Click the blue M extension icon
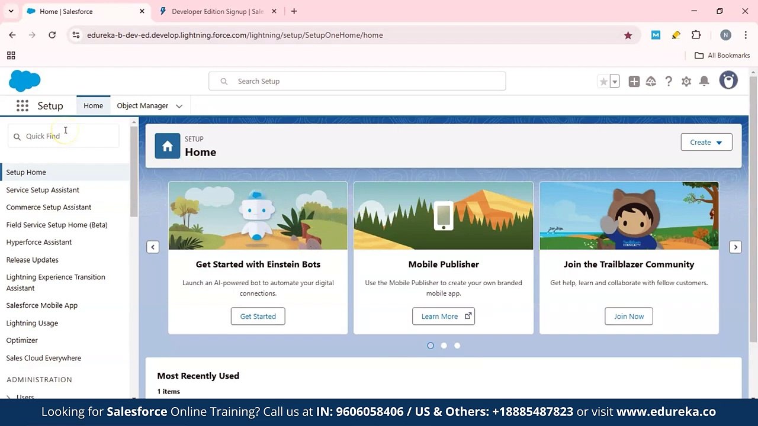 656,35
